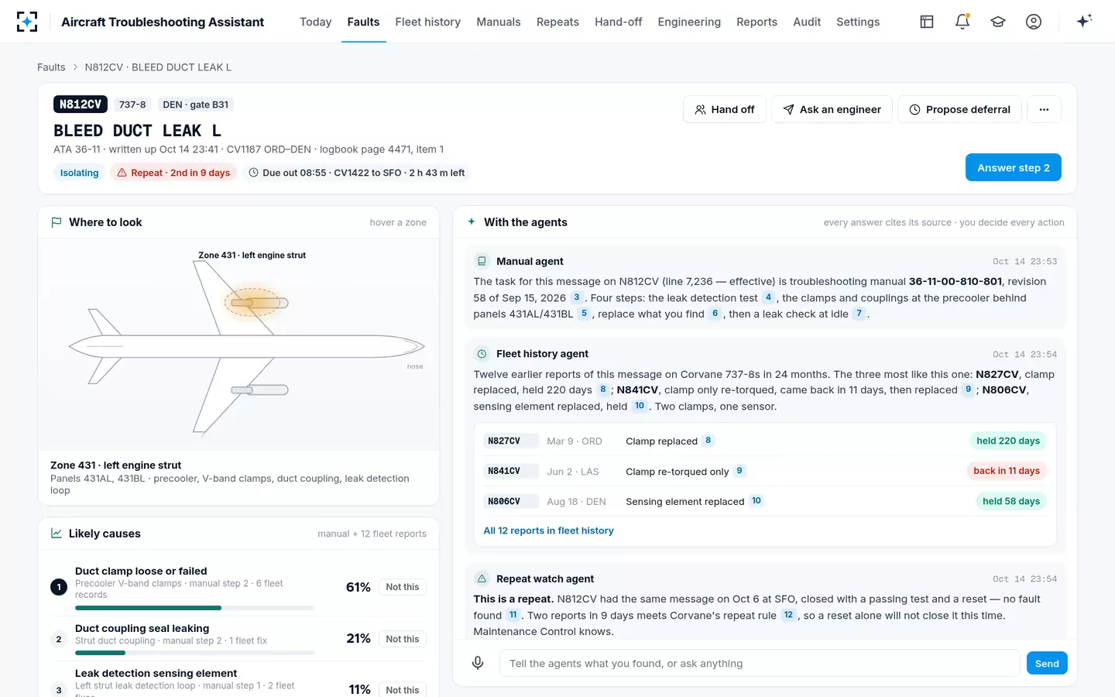Screen dimensions: 1115x697
Task: Click the microphone voice input icon
Action: [478, 663]
